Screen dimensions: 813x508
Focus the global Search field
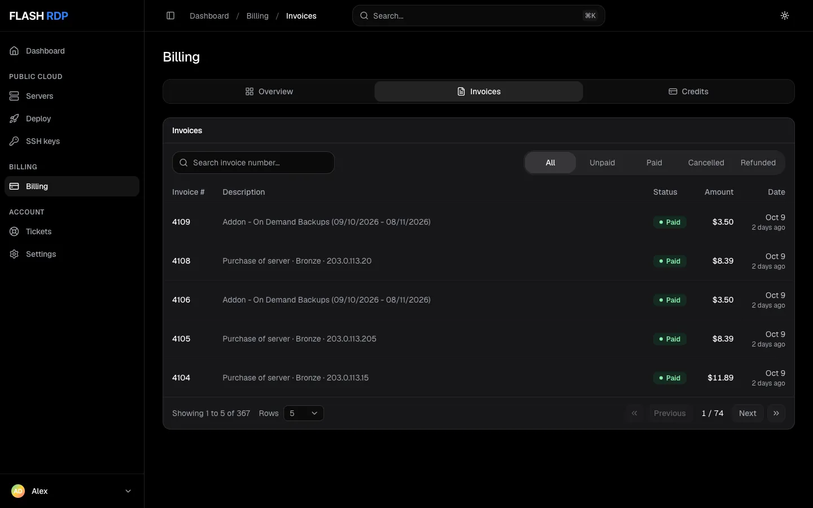click(x=479, y=16)
